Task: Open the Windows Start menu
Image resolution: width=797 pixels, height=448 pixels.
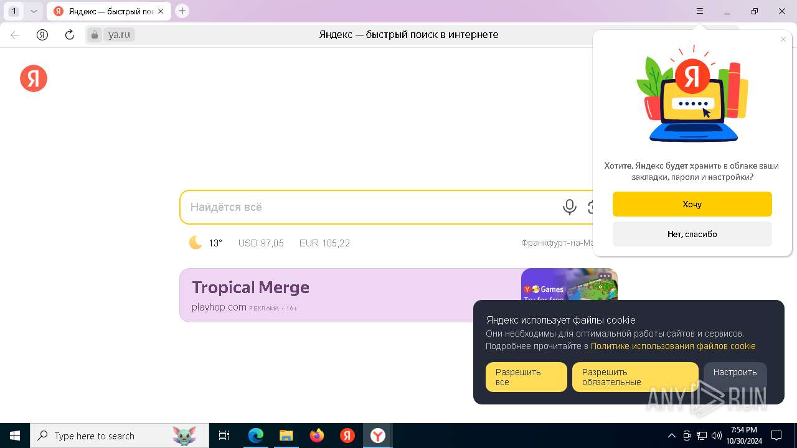Action: [15, 436]
